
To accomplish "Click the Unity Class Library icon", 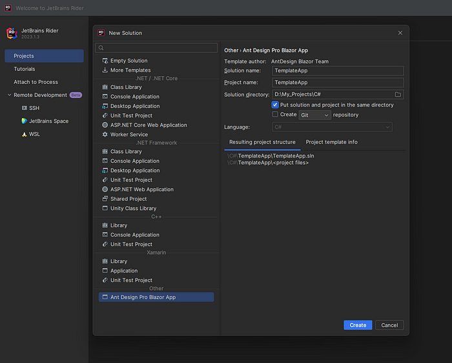I will tap(105, 208).
